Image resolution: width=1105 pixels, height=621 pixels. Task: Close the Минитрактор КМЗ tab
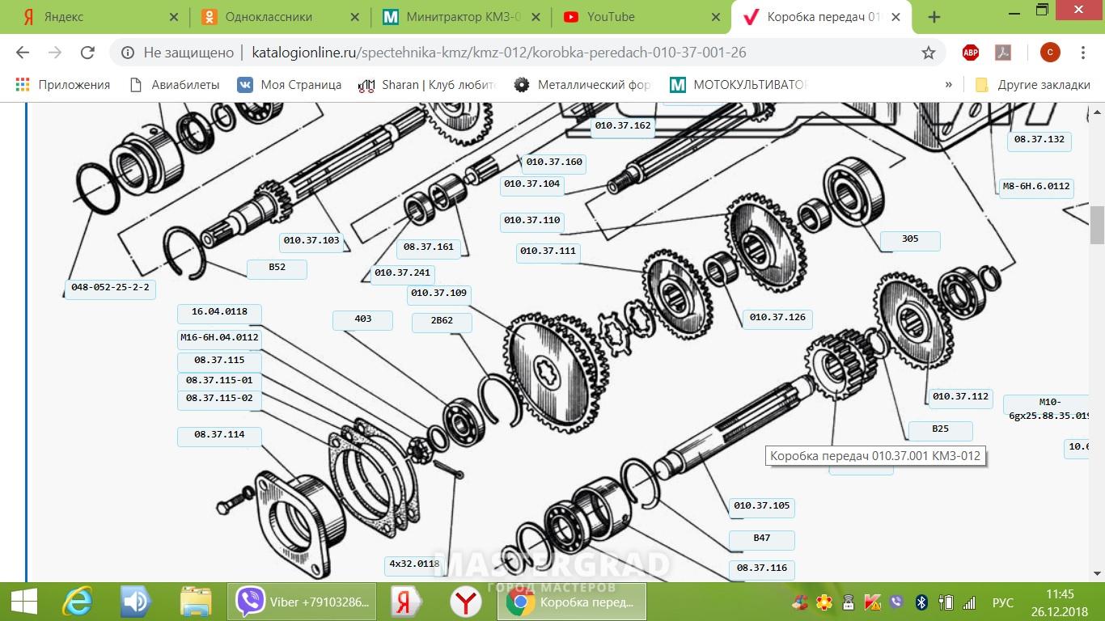coord(535,17)
